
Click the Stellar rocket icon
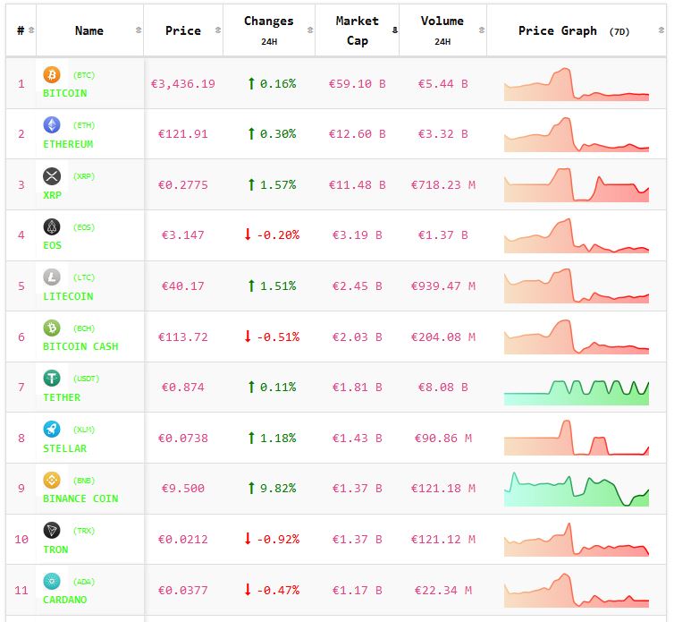(52, 430)
